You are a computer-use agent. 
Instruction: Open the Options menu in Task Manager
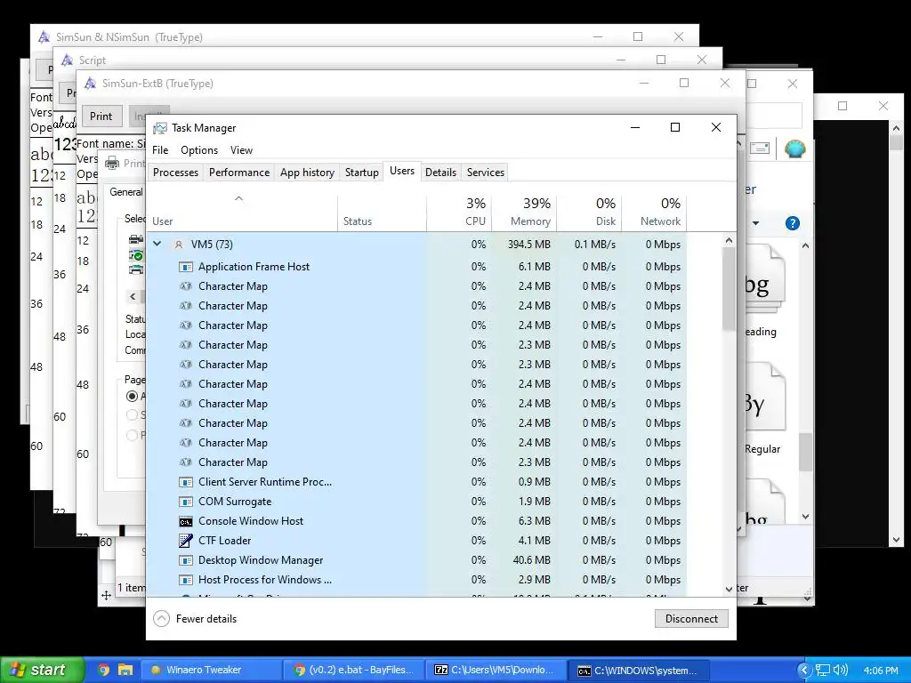pos(199,150)
